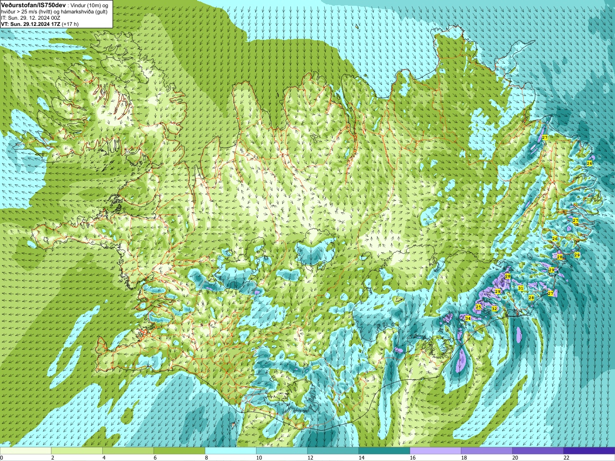This screenshot has height=461, width=615.
Task: Click the legend scale value 16
Action: point(413,458)
